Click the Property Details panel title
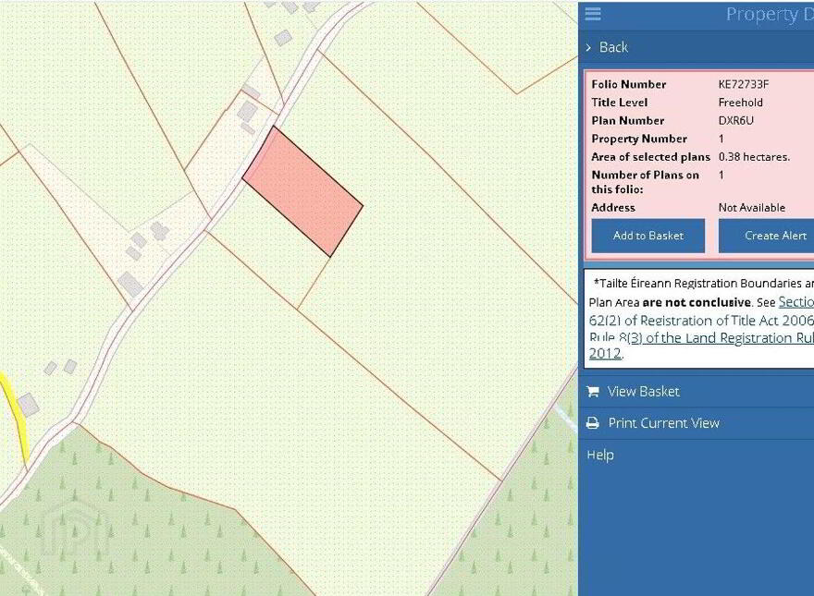Image resolution: width=814 pixels, height=596 pixels. coord(770,14)
